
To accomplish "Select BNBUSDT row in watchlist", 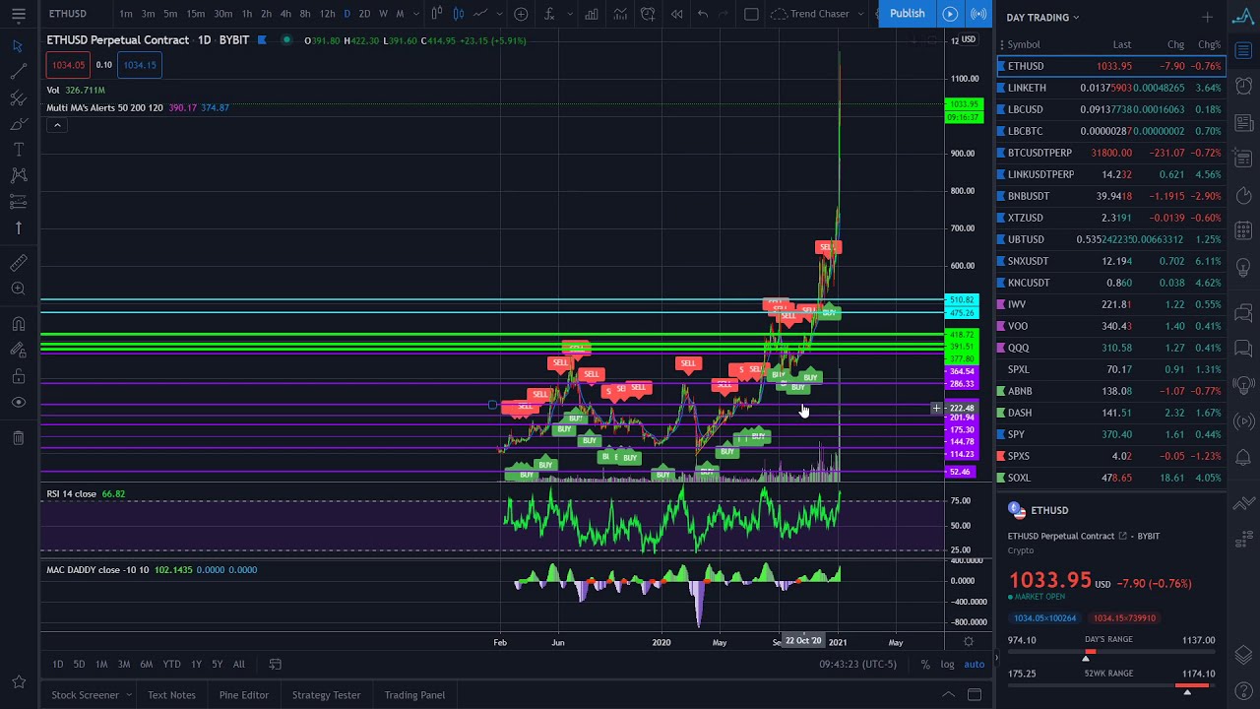I will (x=1111, y=196).
